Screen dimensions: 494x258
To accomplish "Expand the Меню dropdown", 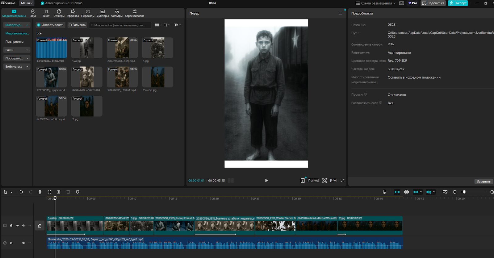I will pyautogui.click(x=27, y=3).
